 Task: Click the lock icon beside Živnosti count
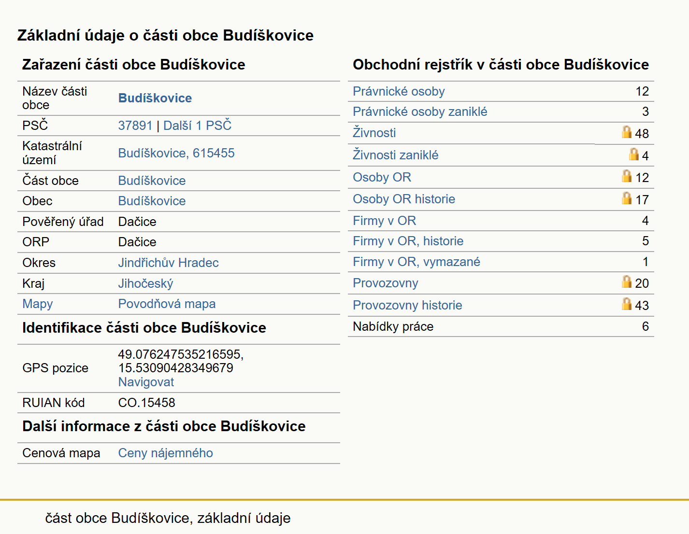click(627, 132)
